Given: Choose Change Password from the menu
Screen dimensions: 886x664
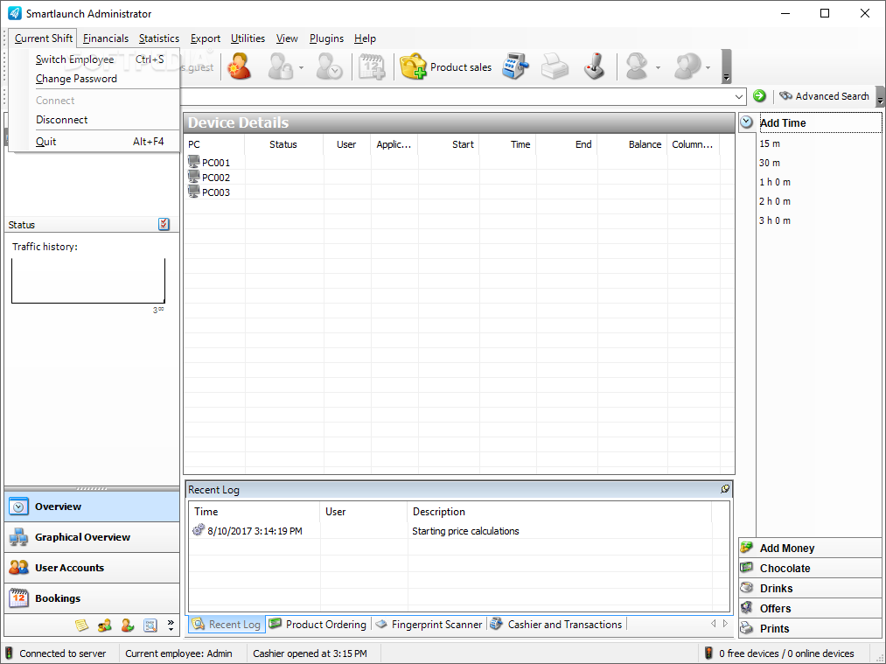Looking at the screenshot, I should 95,79.
